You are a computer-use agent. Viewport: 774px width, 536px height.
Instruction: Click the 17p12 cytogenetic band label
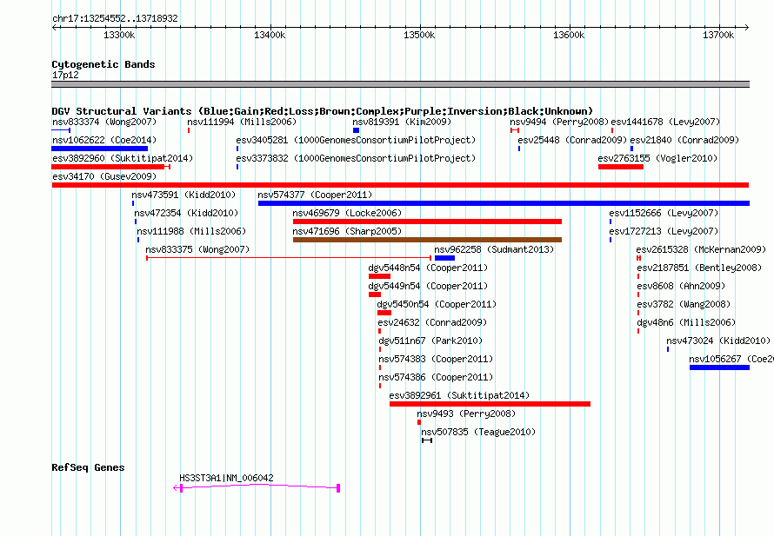tap(65, 75)
